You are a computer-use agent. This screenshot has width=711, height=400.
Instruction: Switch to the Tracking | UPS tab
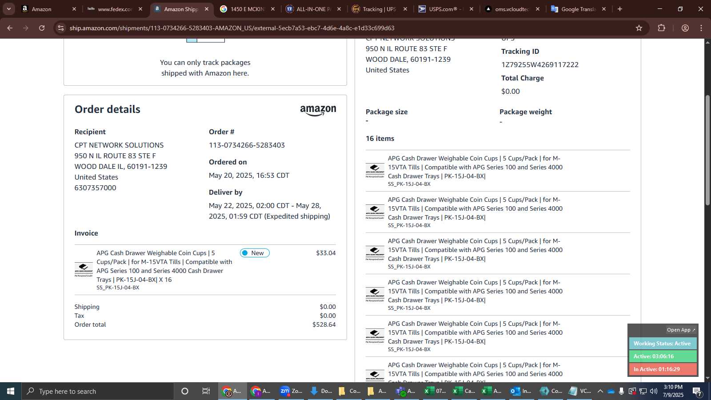click(380, 9)
